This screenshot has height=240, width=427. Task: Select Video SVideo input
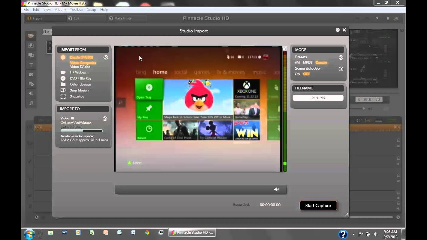[x=80, y=67]
